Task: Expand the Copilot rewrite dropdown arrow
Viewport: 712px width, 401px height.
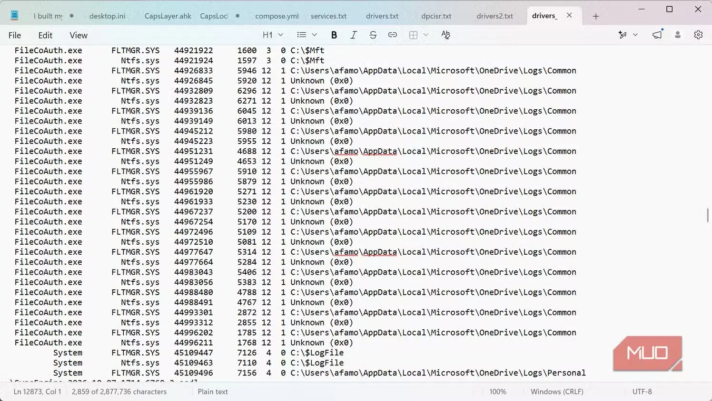Action: click(635, 35)
